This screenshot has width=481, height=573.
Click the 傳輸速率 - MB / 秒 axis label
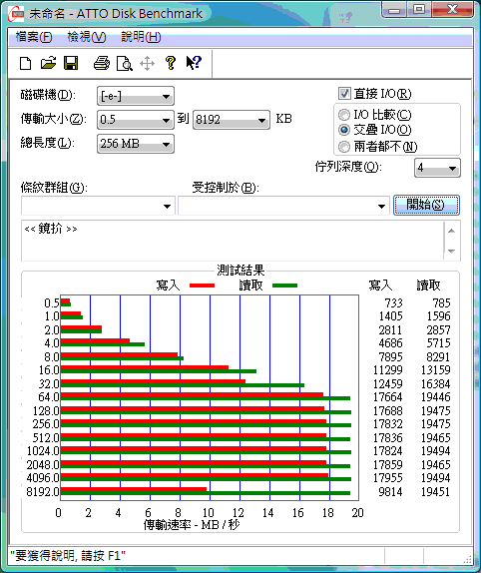(x=192, y=525)
